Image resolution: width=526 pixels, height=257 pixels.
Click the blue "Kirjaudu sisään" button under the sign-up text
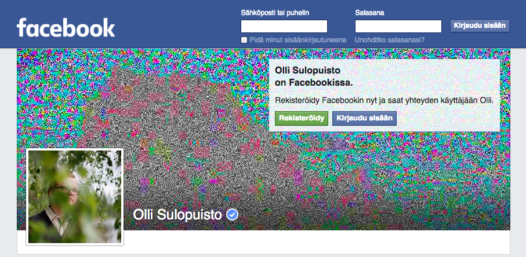pos(364,118)
